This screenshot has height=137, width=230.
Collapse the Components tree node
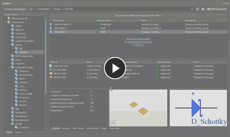[x=5, y=22]
